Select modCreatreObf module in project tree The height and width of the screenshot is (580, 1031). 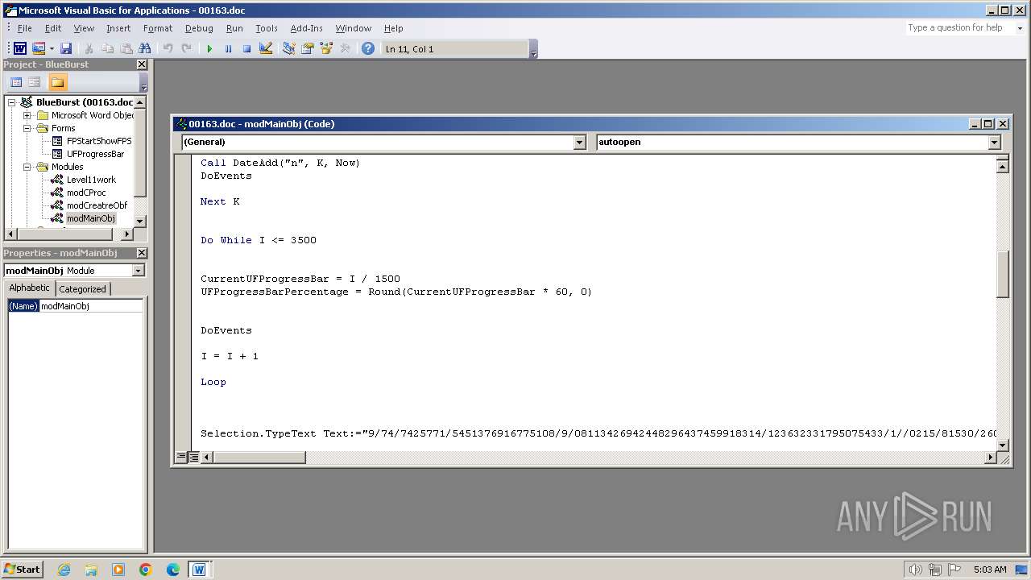click(x=97, y=205)
